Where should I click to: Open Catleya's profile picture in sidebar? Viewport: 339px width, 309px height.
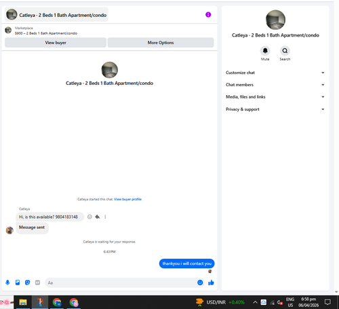point(275,20)
